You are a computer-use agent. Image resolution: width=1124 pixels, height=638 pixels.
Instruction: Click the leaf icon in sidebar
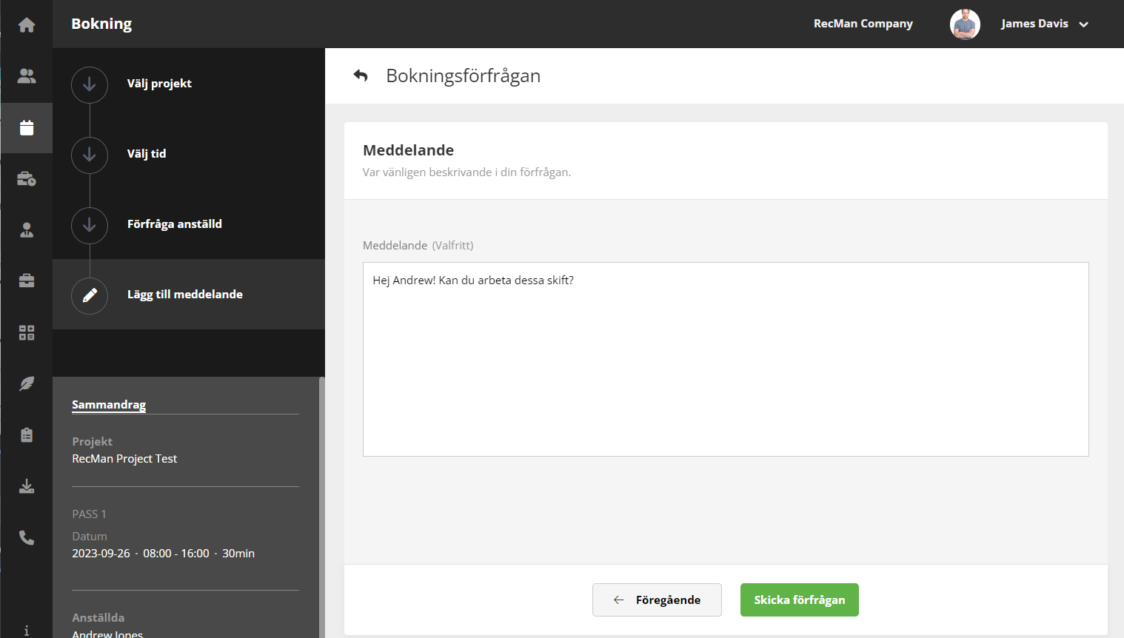pos(27,383)
